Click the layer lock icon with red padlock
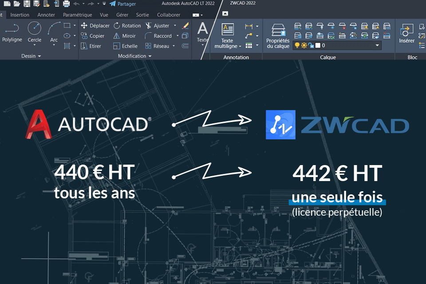 (342, 26)
